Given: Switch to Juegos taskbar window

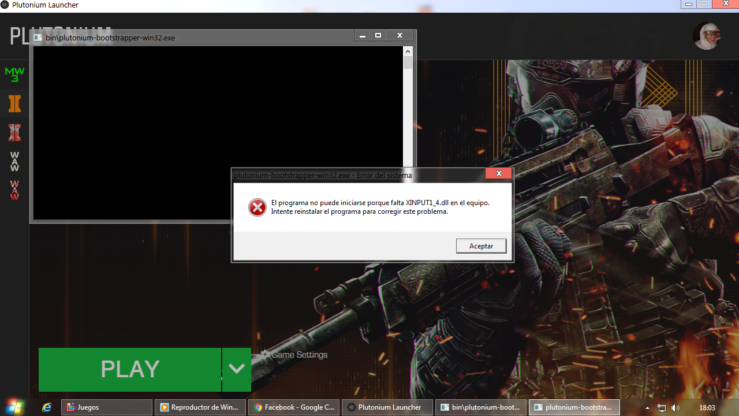Looking at the screenshot, I should click(x=107, y=407).
